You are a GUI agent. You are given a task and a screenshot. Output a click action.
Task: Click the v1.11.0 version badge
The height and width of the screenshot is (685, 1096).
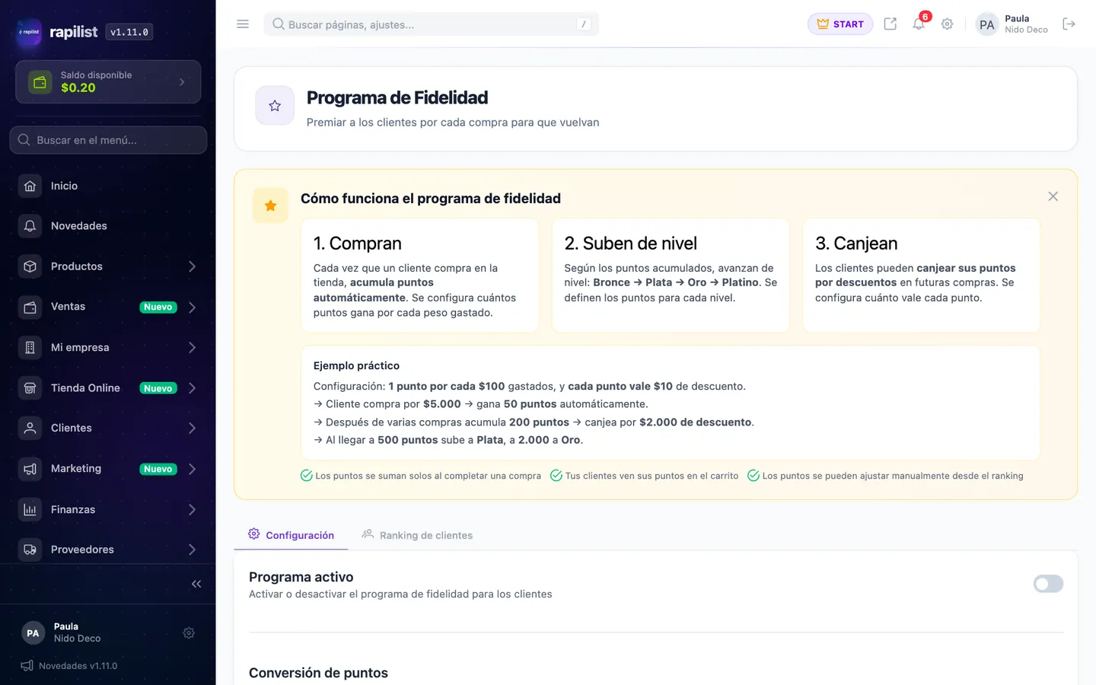tap(129, 32)
